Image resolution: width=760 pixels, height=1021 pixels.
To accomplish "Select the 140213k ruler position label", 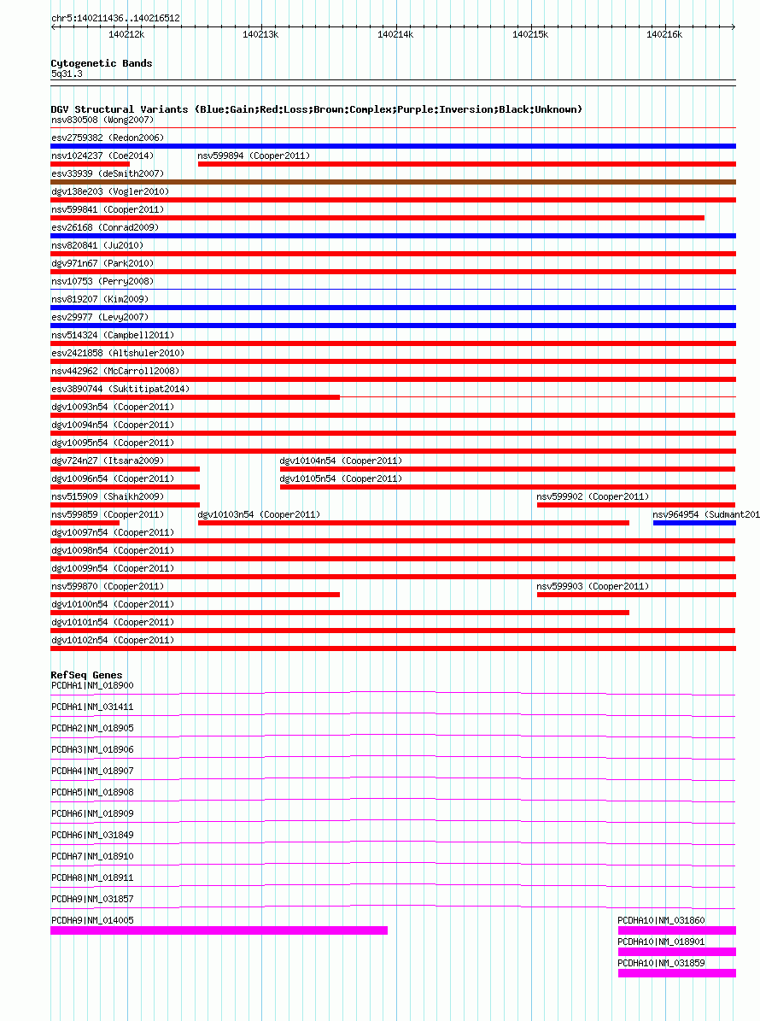I will point(260,34).
